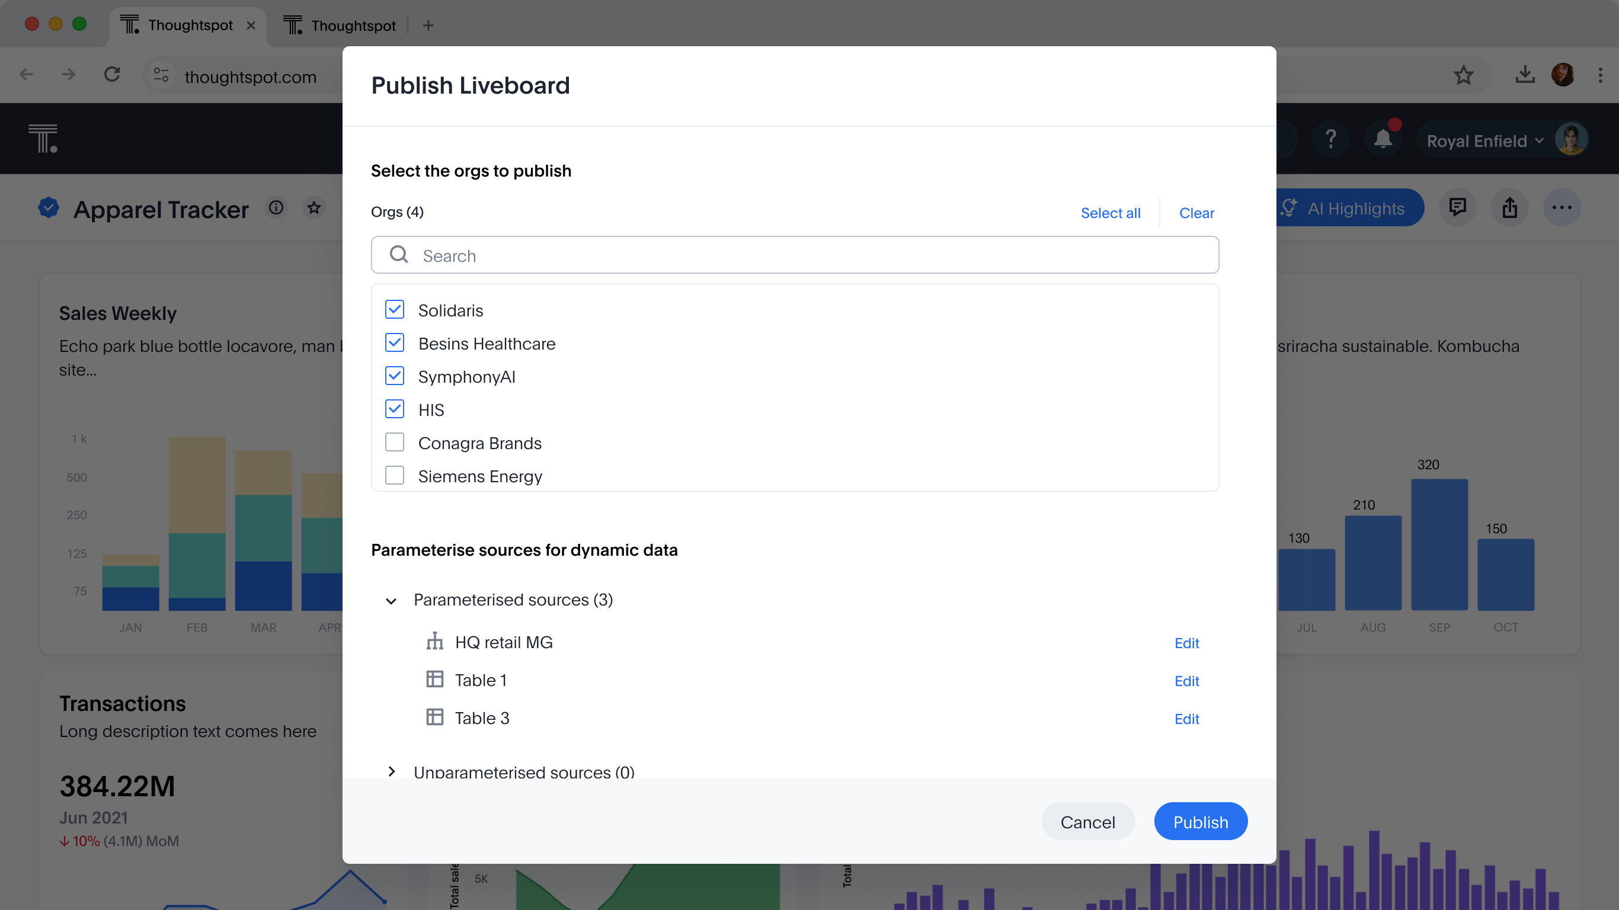Screen dimensions: 1619x910
Task: Open a new browser tab
Action: (428, 25)
